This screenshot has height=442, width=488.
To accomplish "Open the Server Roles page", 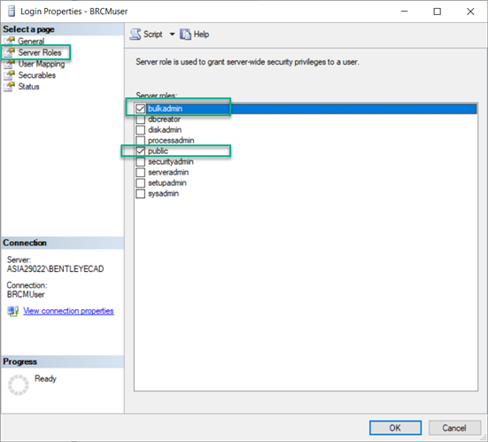I will [40, 52].
